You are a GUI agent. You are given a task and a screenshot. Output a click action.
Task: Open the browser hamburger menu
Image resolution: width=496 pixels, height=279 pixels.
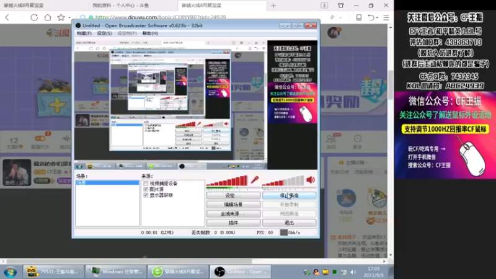tap(386, 17)
